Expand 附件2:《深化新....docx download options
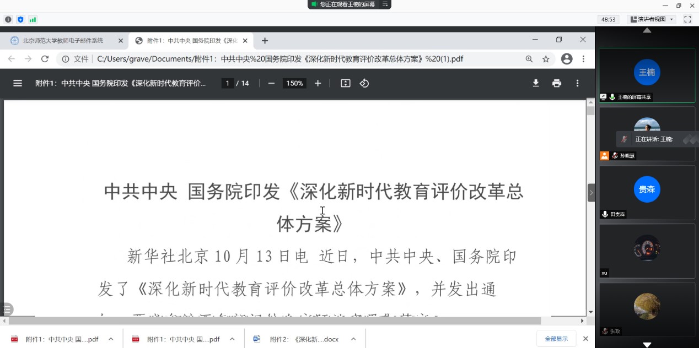This screenshot has width=699, height=348. [353, 339]
